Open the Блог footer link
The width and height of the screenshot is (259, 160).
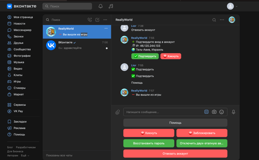coord(10,147)
